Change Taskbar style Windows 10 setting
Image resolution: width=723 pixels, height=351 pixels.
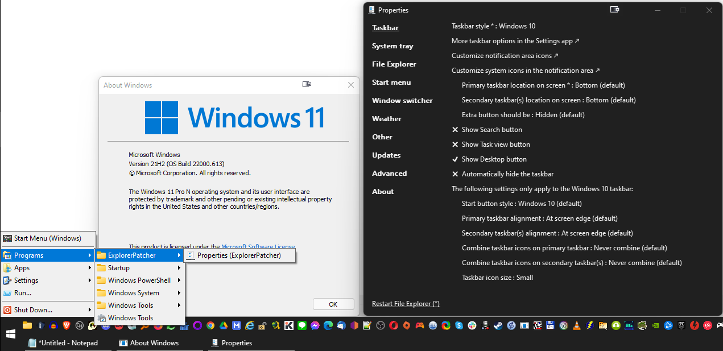[x=493, y=26]
